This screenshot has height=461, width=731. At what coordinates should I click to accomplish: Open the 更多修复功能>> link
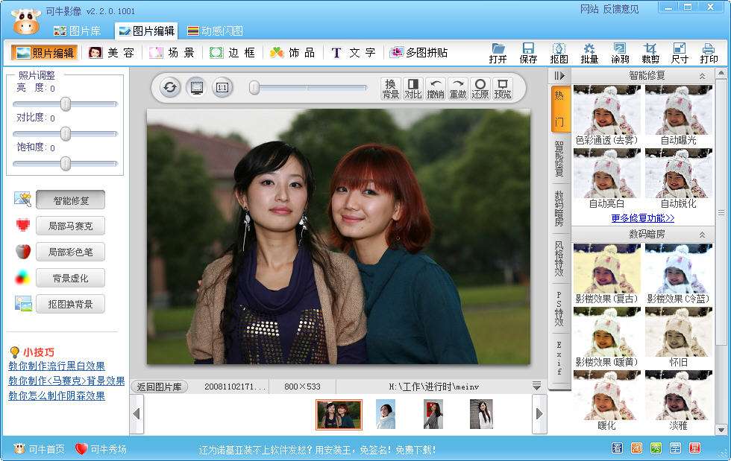642,218
